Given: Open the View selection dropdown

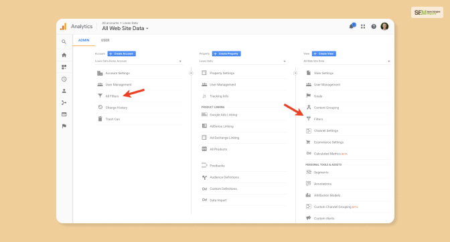Looking at the screenshot, I should point(347,61).
